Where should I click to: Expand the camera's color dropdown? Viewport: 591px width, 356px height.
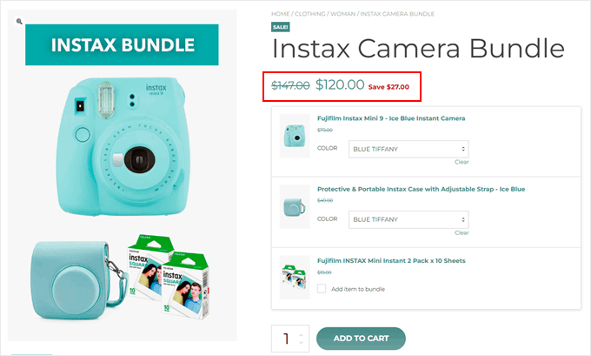[408, 149]
